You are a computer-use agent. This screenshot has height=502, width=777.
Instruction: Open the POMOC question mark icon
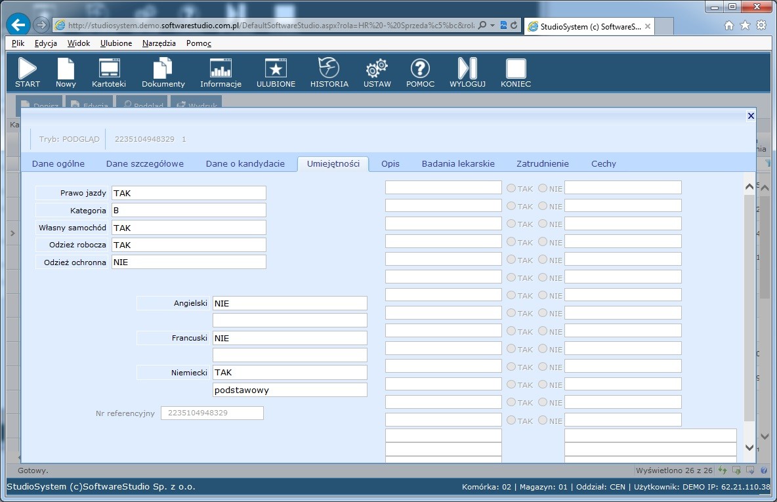[420, 72]
